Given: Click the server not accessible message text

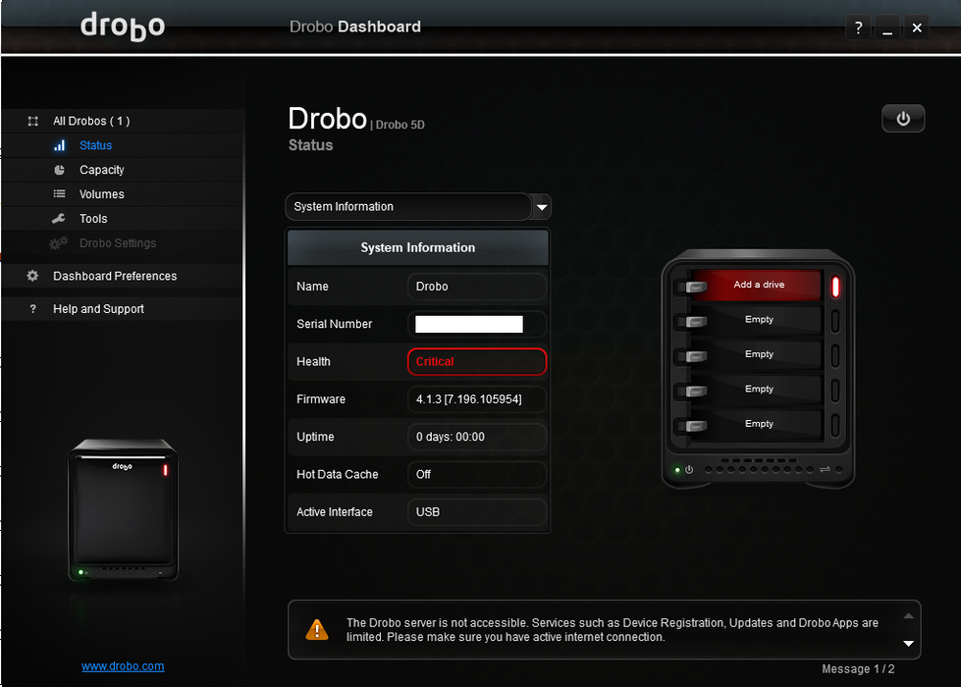Looking at the screenshot, I should click(x=613, y=630).
